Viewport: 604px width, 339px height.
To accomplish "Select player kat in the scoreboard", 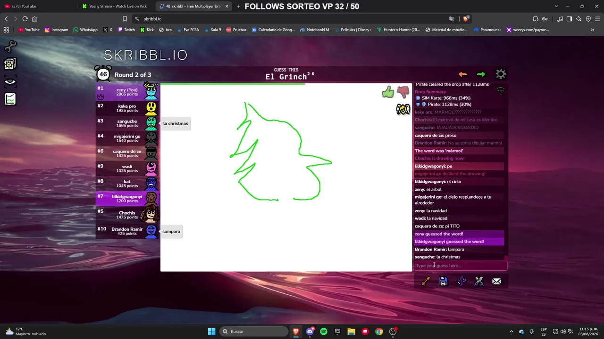I will (127, 183).
